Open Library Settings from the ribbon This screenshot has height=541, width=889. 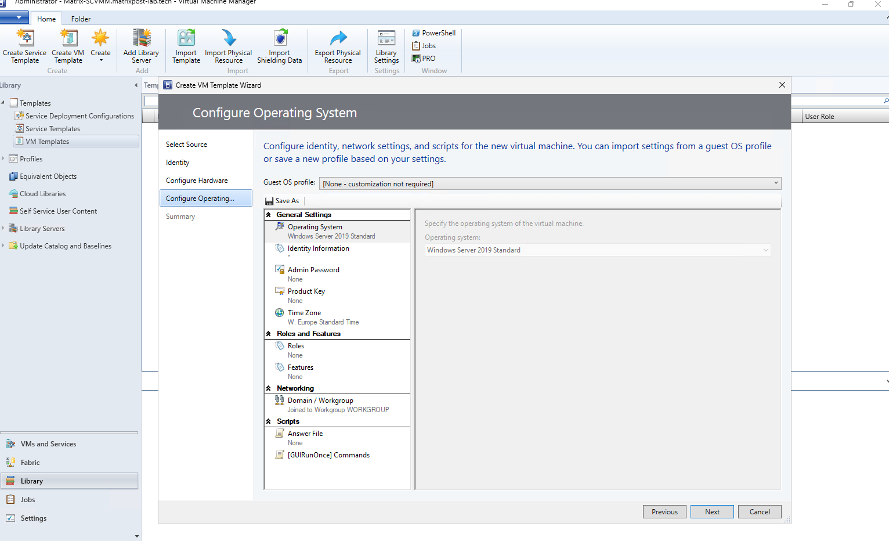coord(386,46)
